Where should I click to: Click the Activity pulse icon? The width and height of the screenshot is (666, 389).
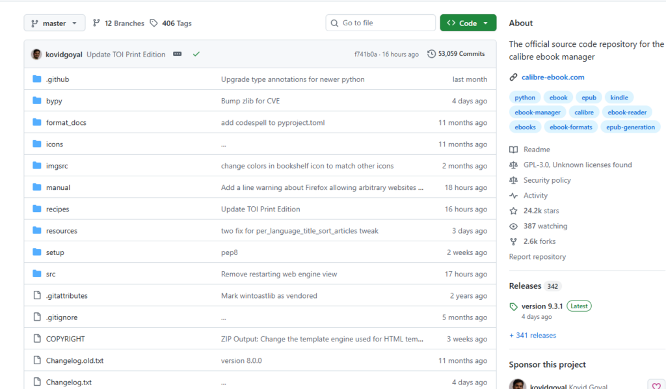pos(514,196)
